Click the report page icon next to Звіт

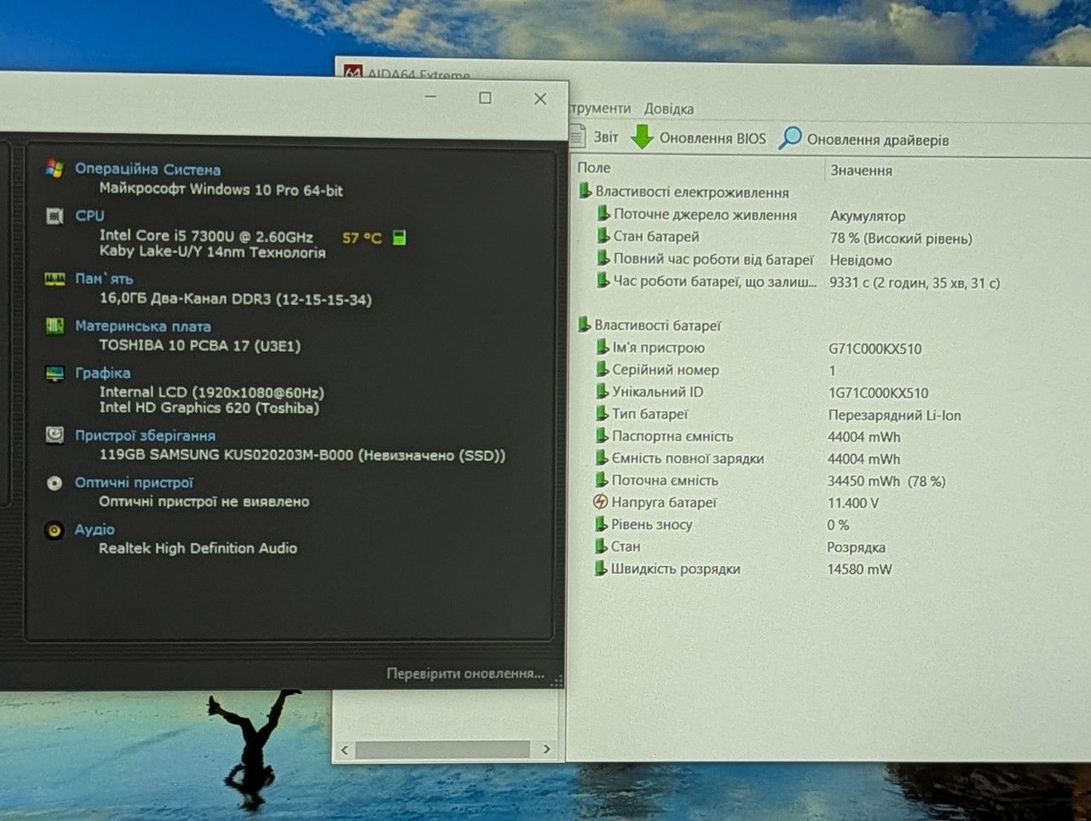578,136
